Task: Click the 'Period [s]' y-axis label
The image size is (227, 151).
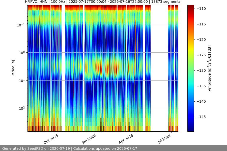Action: (x=13, y=68)
